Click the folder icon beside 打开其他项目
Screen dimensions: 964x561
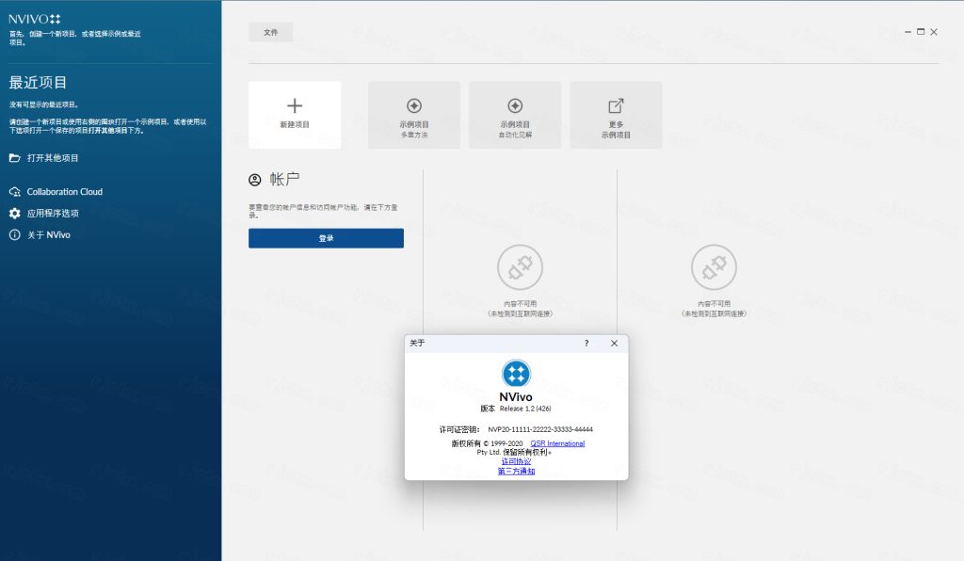[x=15, y=158]
